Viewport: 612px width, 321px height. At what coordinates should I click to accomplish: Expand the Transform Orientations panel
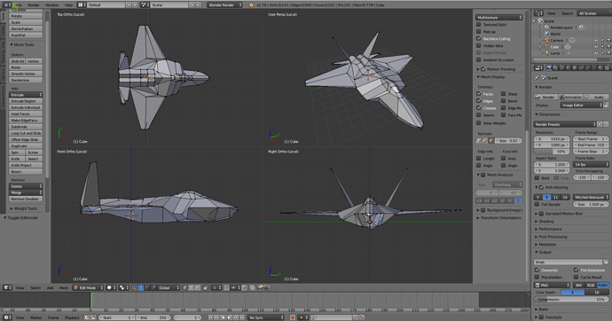tap(499, 218)
